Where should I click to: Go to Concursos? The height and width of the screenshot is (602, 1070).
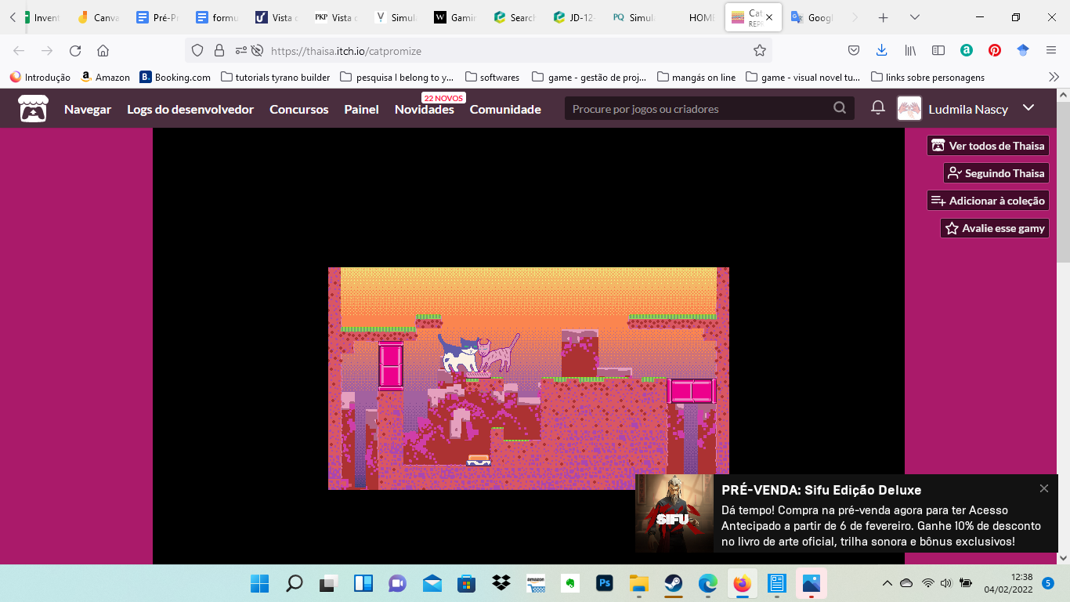pyautogui.click(x=298, y=109)
